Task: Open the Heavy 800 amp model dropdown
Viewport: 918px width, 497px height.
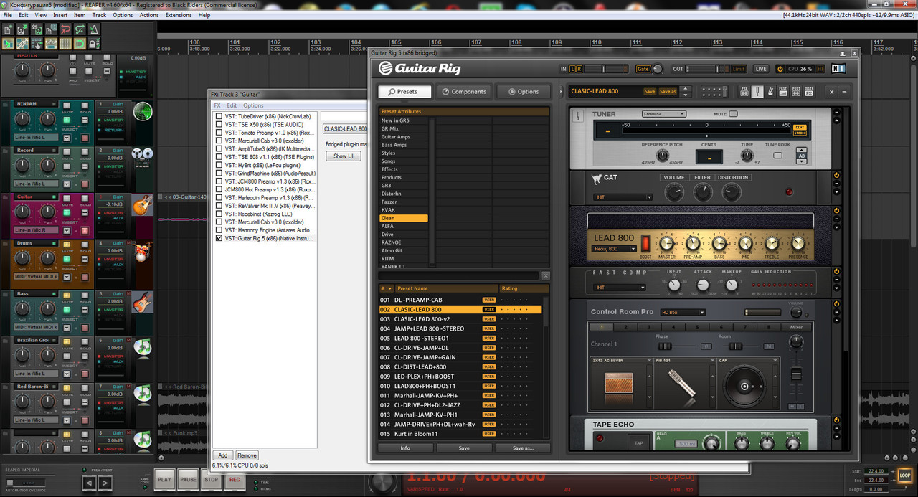Action: pyautogui.click(x=615, y=249)
